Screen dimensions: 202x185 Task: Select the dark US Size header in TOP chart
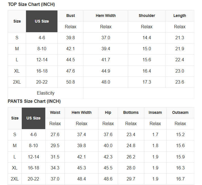[42, 21]
